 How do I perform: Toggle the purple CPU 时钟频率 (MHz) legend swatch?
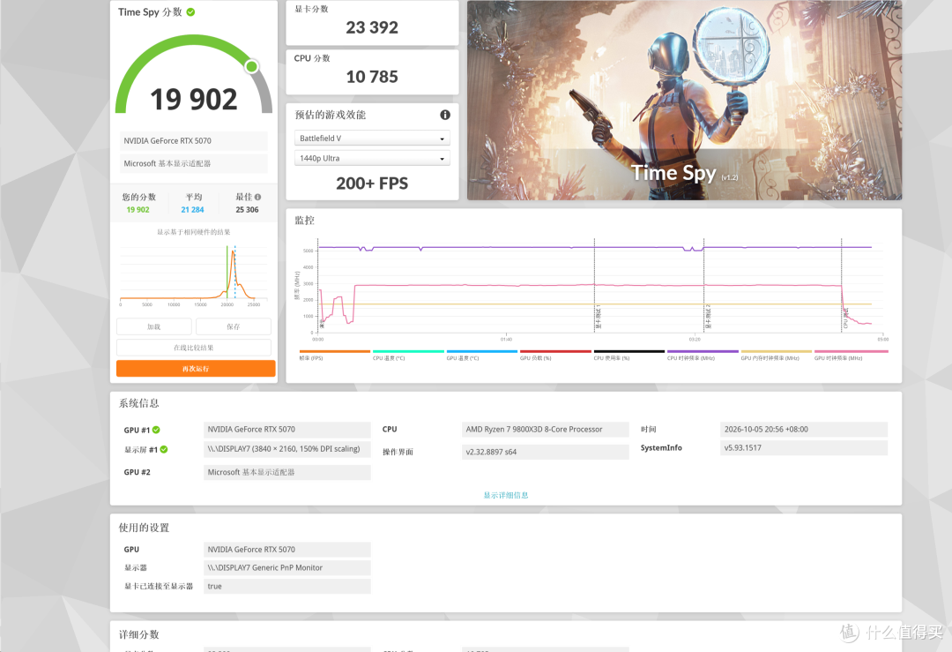pyautogui.click(x=703, y=351)
